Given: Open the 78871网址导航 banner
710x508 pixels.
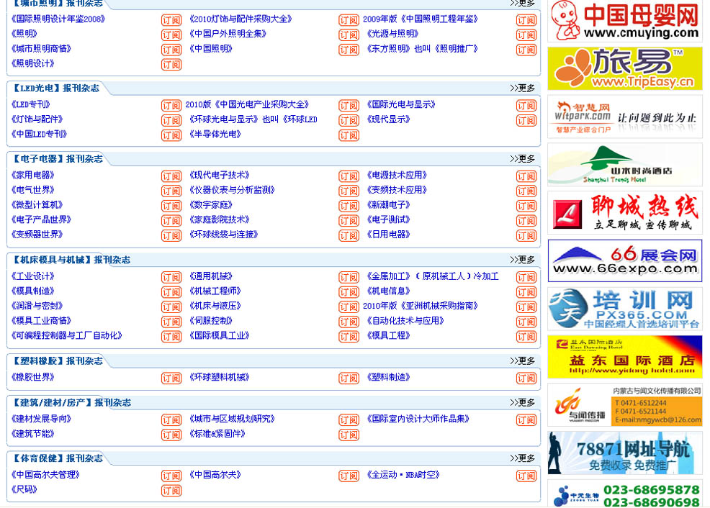Looking at the screenshot, I should click(x=624, y=453).
